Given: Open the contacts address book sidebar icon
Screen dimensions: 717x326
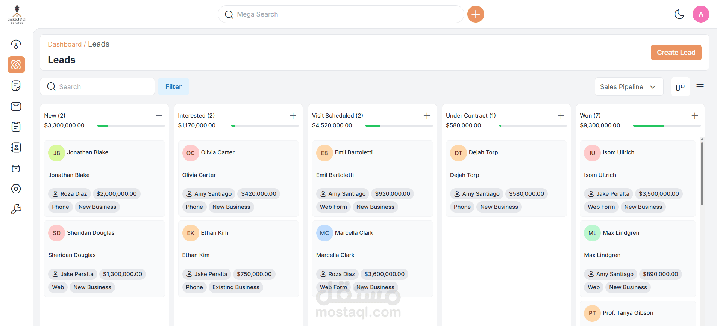Looking at the screenshot, I should click(x=16, y=148).
